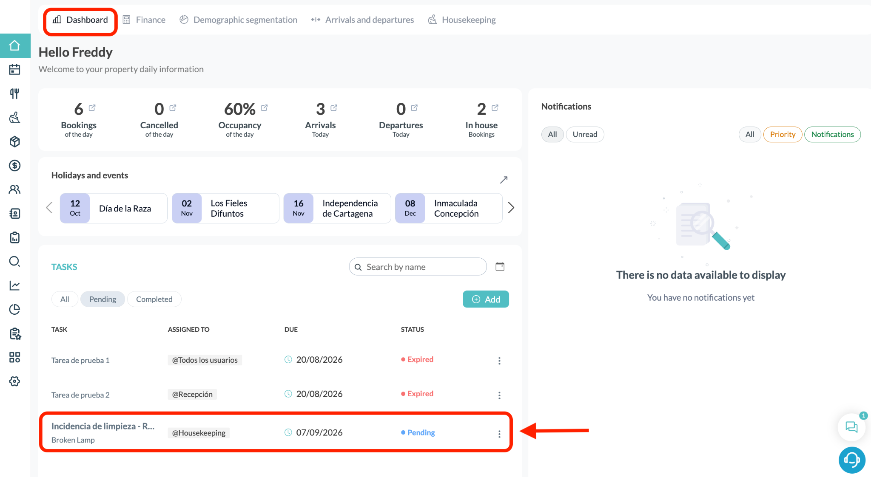Open the Bookings of the day external link icon
This screenshot has width=871, height=477.
(x=92, y=108)
